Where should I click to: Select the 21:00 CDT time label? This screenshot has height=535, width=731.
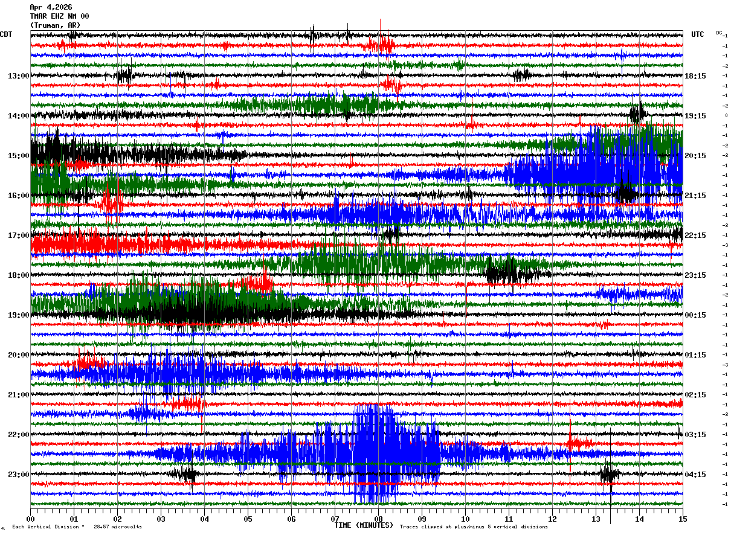point(19,395)
